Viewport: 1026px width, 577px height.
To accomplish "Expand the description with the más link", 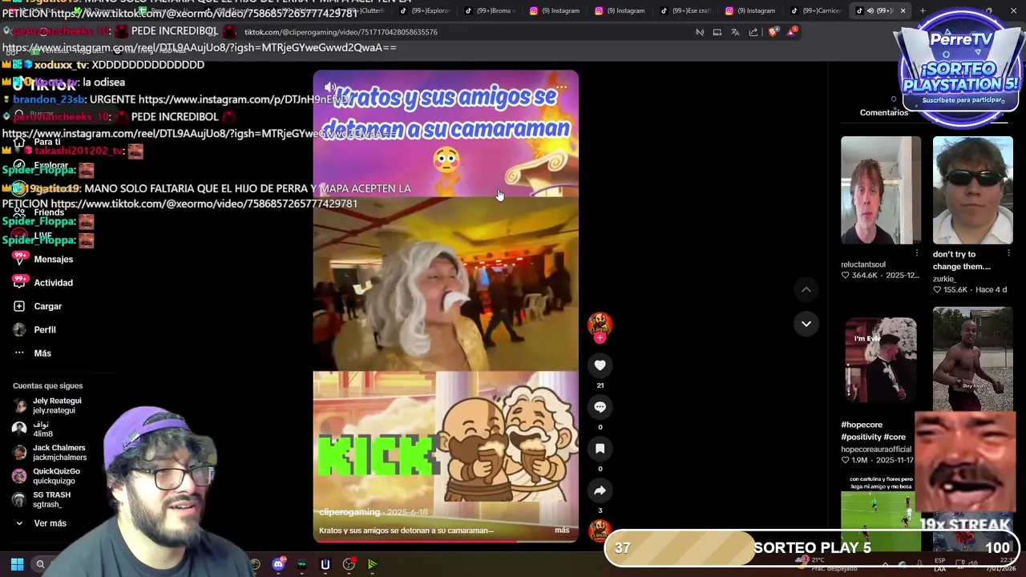I will [562, 530].
